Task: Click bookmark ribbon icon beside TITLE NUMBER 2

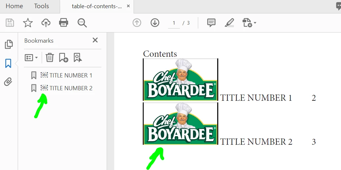Action: pyautogui.click(x=34, y=88)
